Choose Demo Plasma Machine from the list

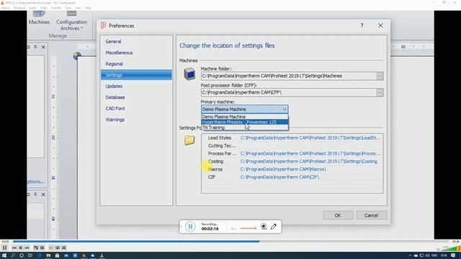(x=245, y=117)
